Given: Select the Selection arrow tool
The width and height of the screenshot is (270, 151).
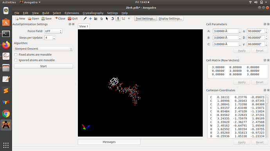Looking at the screenshot, I should pyautogui.click(x=107, y=19).
